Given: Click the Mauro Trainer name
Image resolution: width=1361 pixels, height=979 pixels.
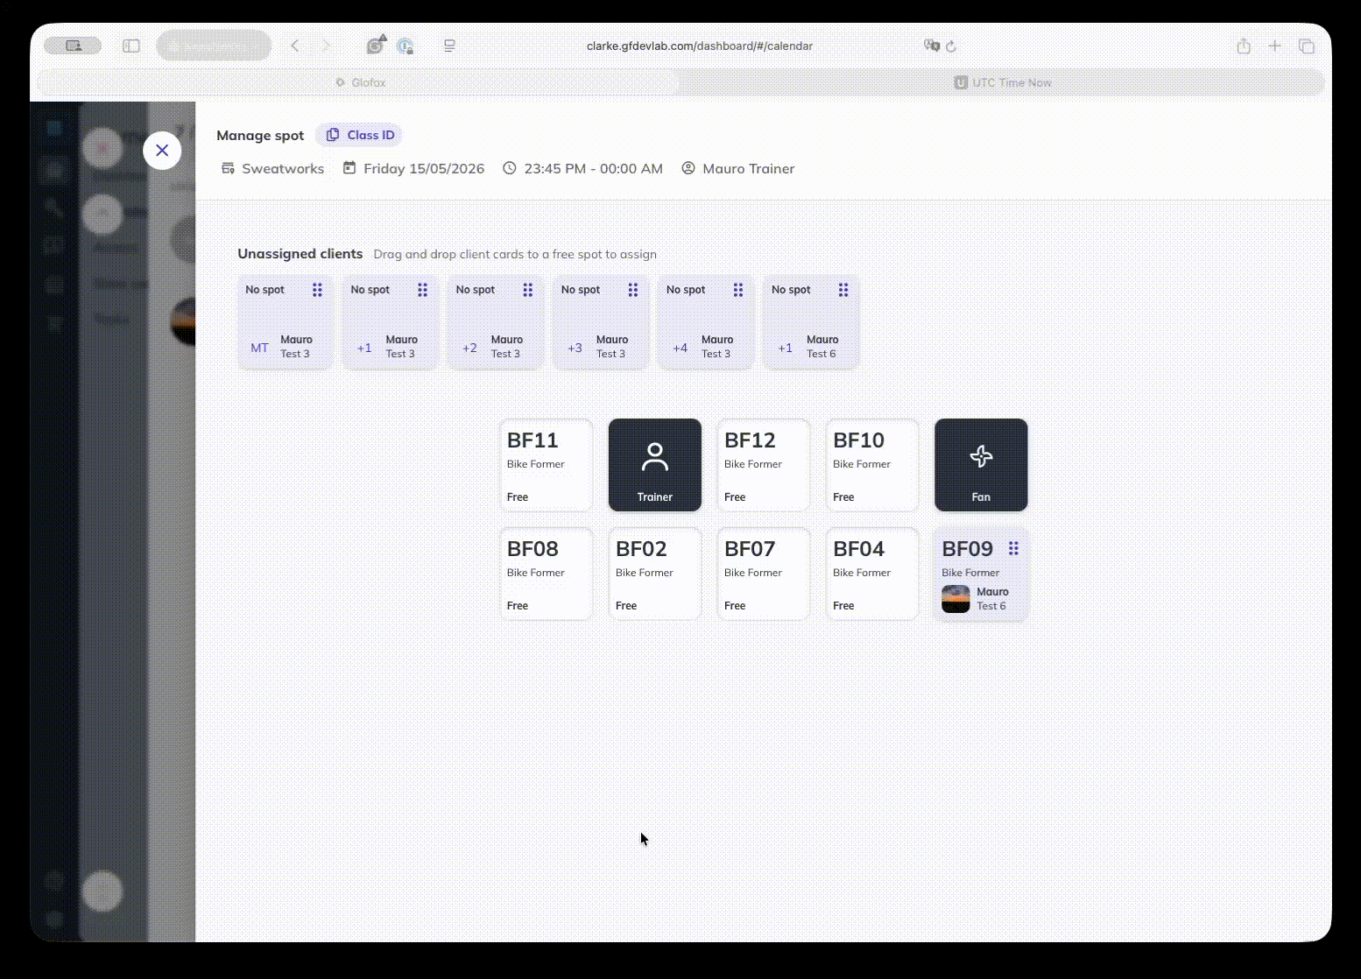Looking at the screenshot, I should click(x=749, y=169).
